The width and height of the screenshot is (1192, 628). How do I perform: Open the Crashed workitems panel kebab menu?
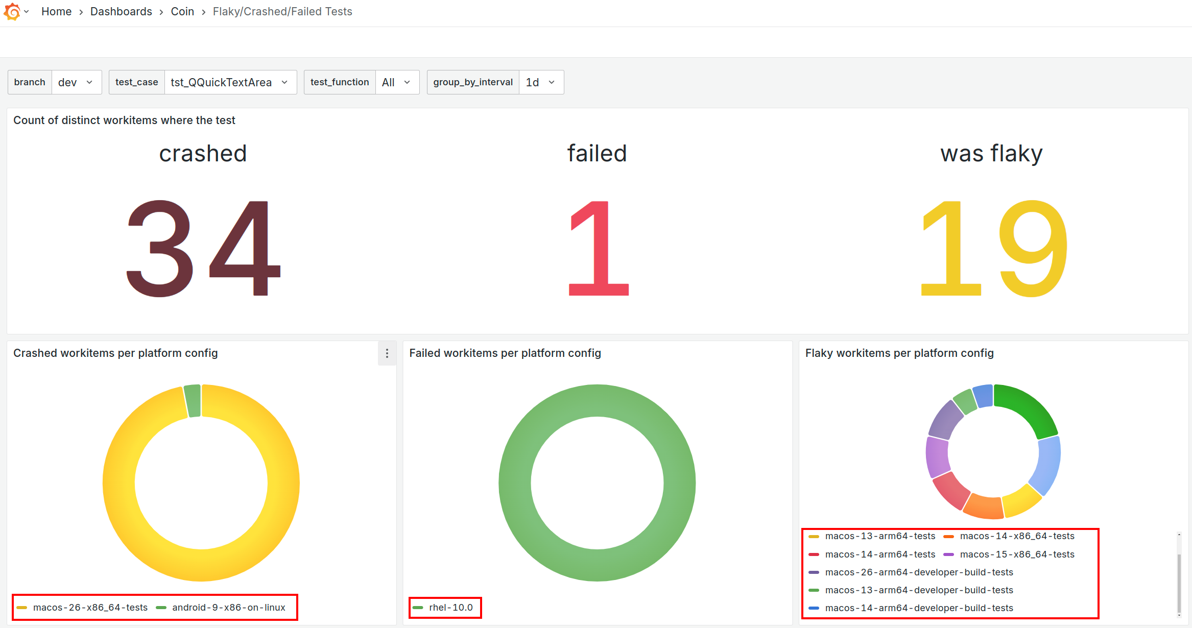pos(387,353)
